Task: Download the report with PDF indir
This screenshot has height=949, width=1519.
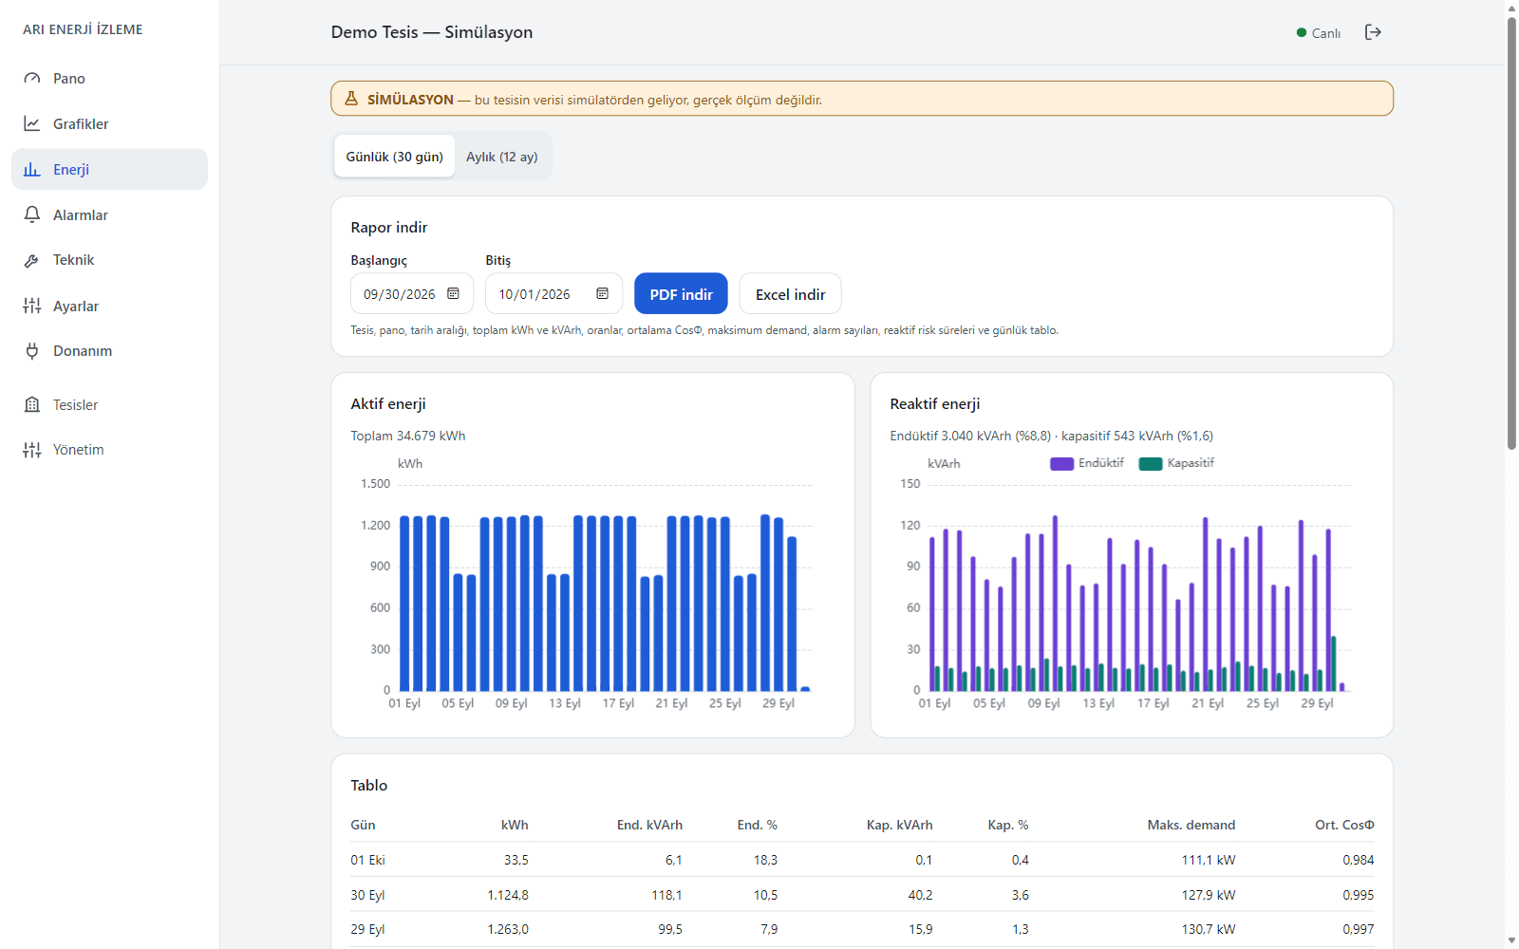Action: click(681, 294)
